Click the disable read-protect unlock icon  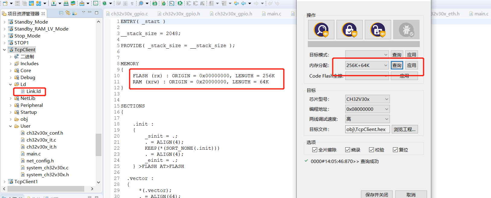coord(378,30)
